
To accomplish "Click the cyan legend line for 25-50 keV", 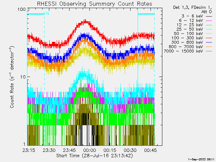I will pos(209,29).
